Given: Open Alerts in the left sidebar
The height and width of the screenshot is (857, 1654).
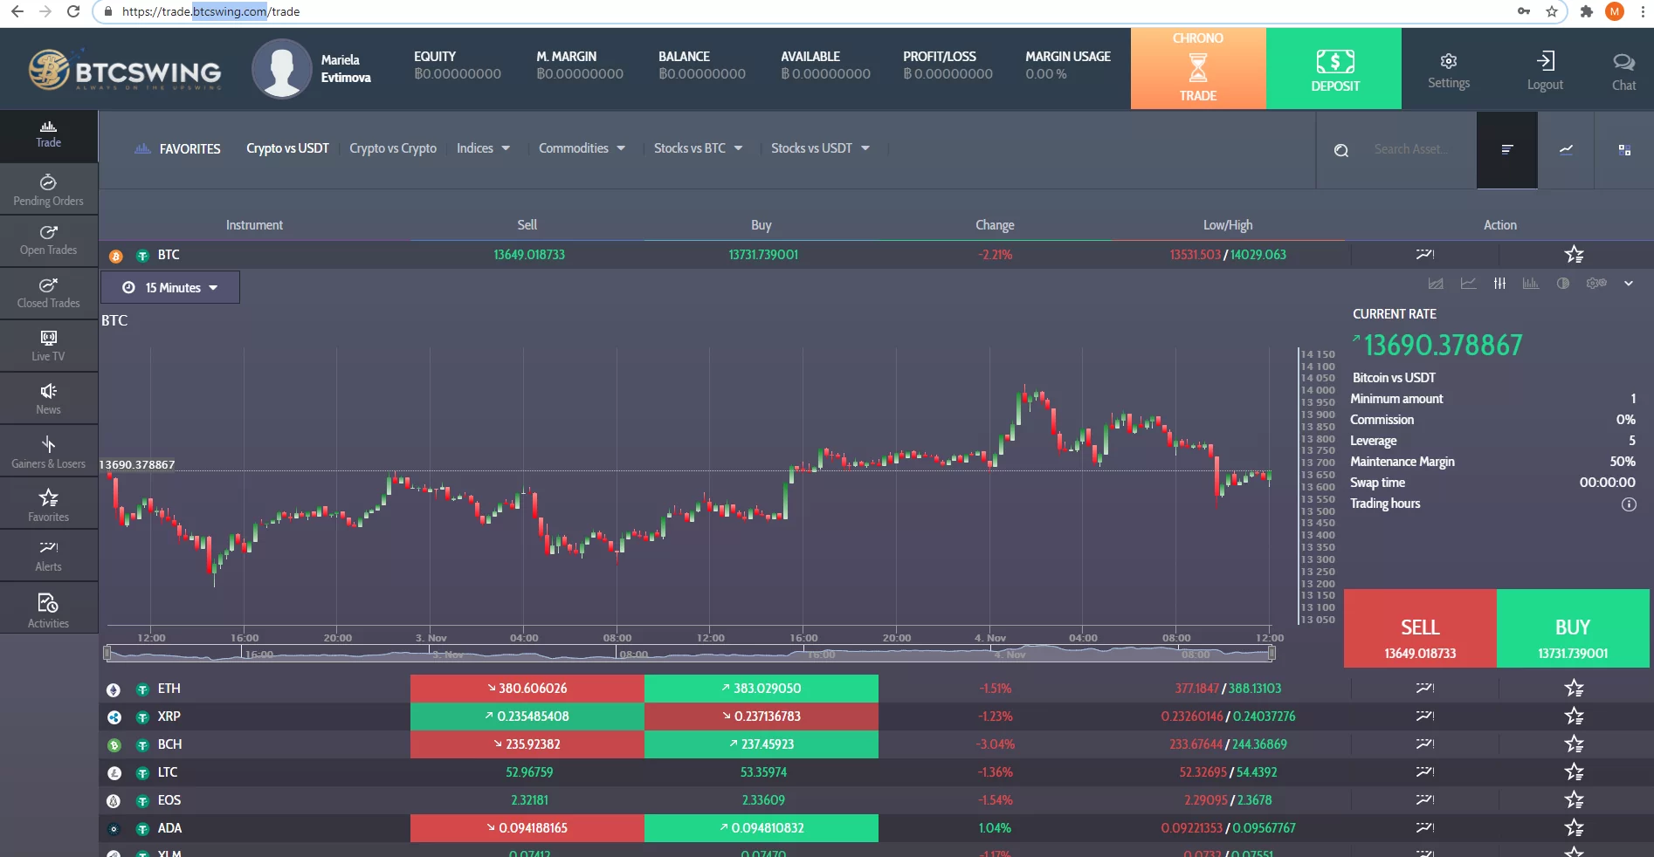Looking at the screenshot, I should tap(49, 556).
